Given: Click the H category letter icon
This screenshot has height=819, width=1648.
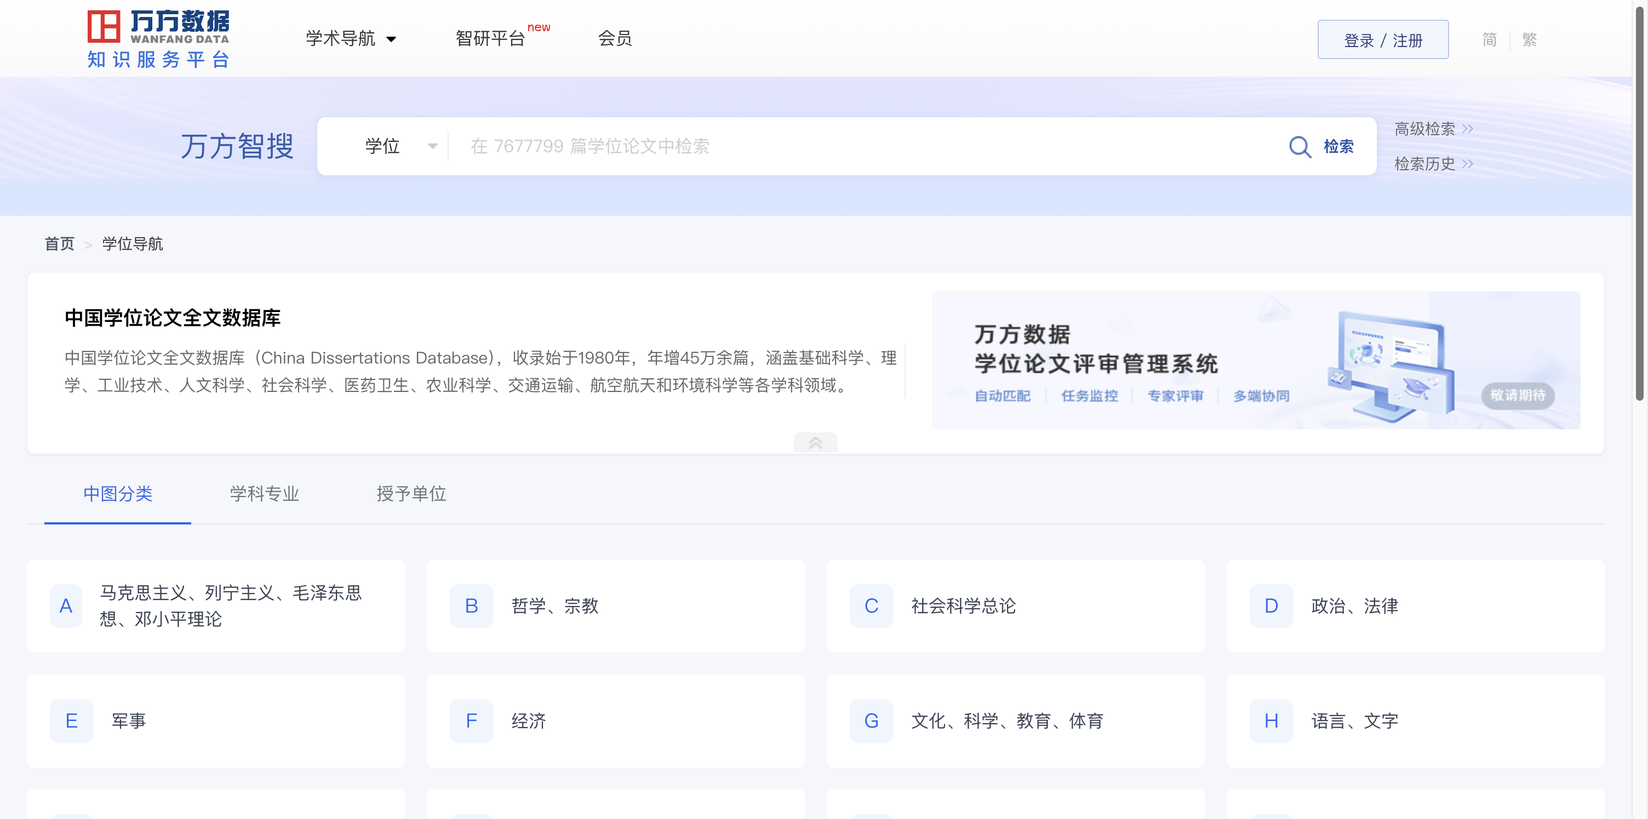Looking at the screenshot, I should coord(1271,720).
